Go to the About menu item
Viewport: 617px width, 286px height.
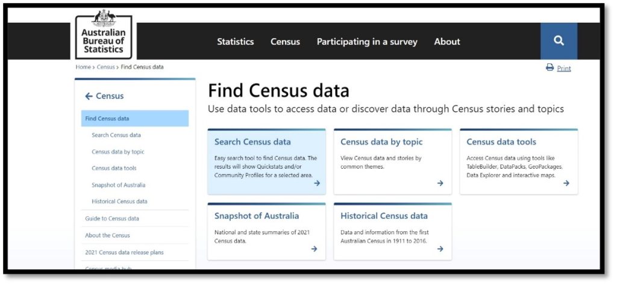click(x=447, y=42)
